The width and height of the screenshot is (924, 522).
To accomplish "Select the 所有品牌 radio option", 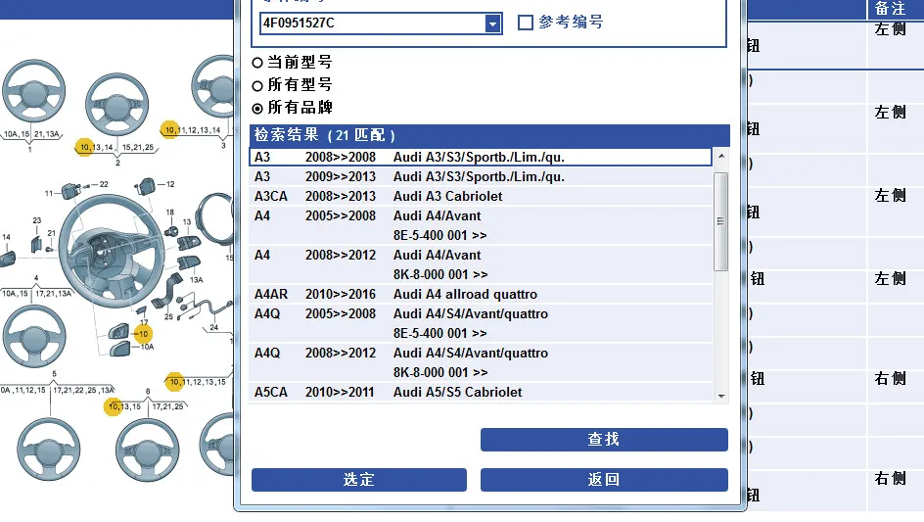I will coord(257,109).
